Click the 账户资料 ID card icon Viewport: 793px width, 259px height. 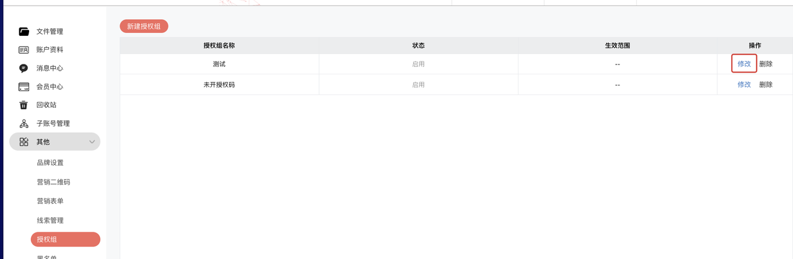point(24,50)
